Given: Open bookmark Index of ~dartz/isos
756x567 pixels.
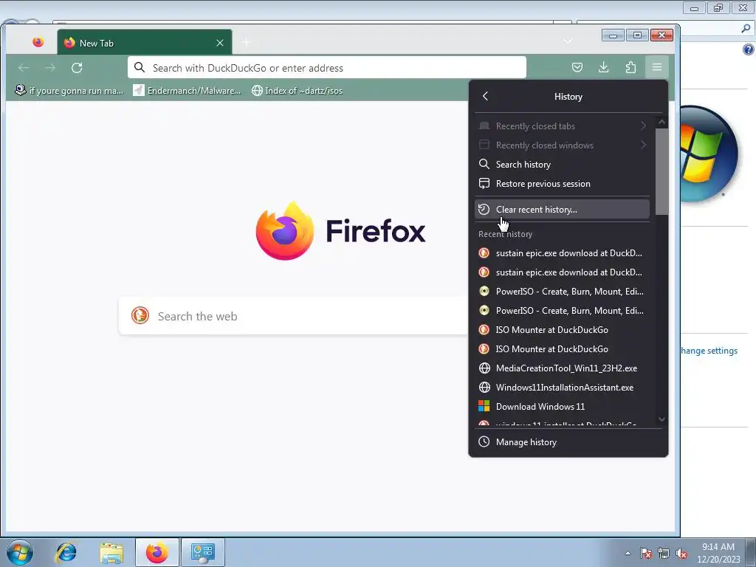Looking at the screenshot, I should pos(297,91).
